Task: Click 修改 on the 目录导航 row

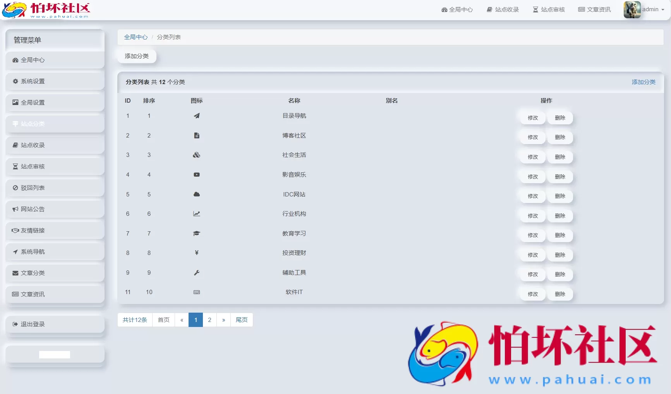Action: [532, 117]
